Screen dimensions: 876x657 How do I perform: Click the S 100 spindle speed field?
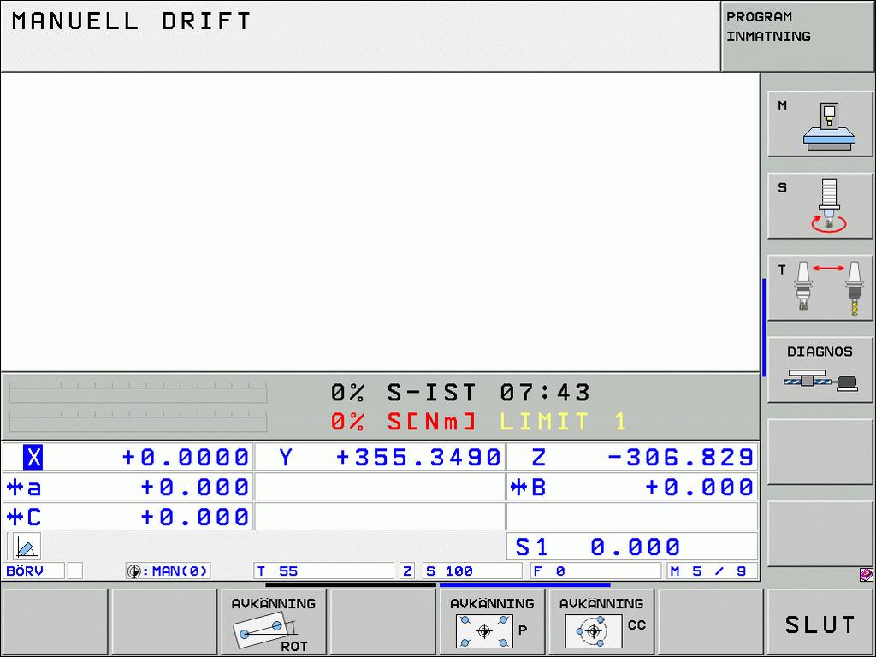point(472,571)
